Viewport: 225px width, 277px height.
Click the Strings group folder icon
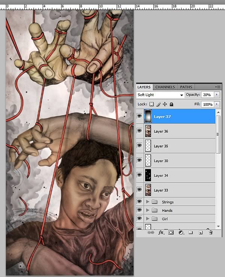pos(154,202)
